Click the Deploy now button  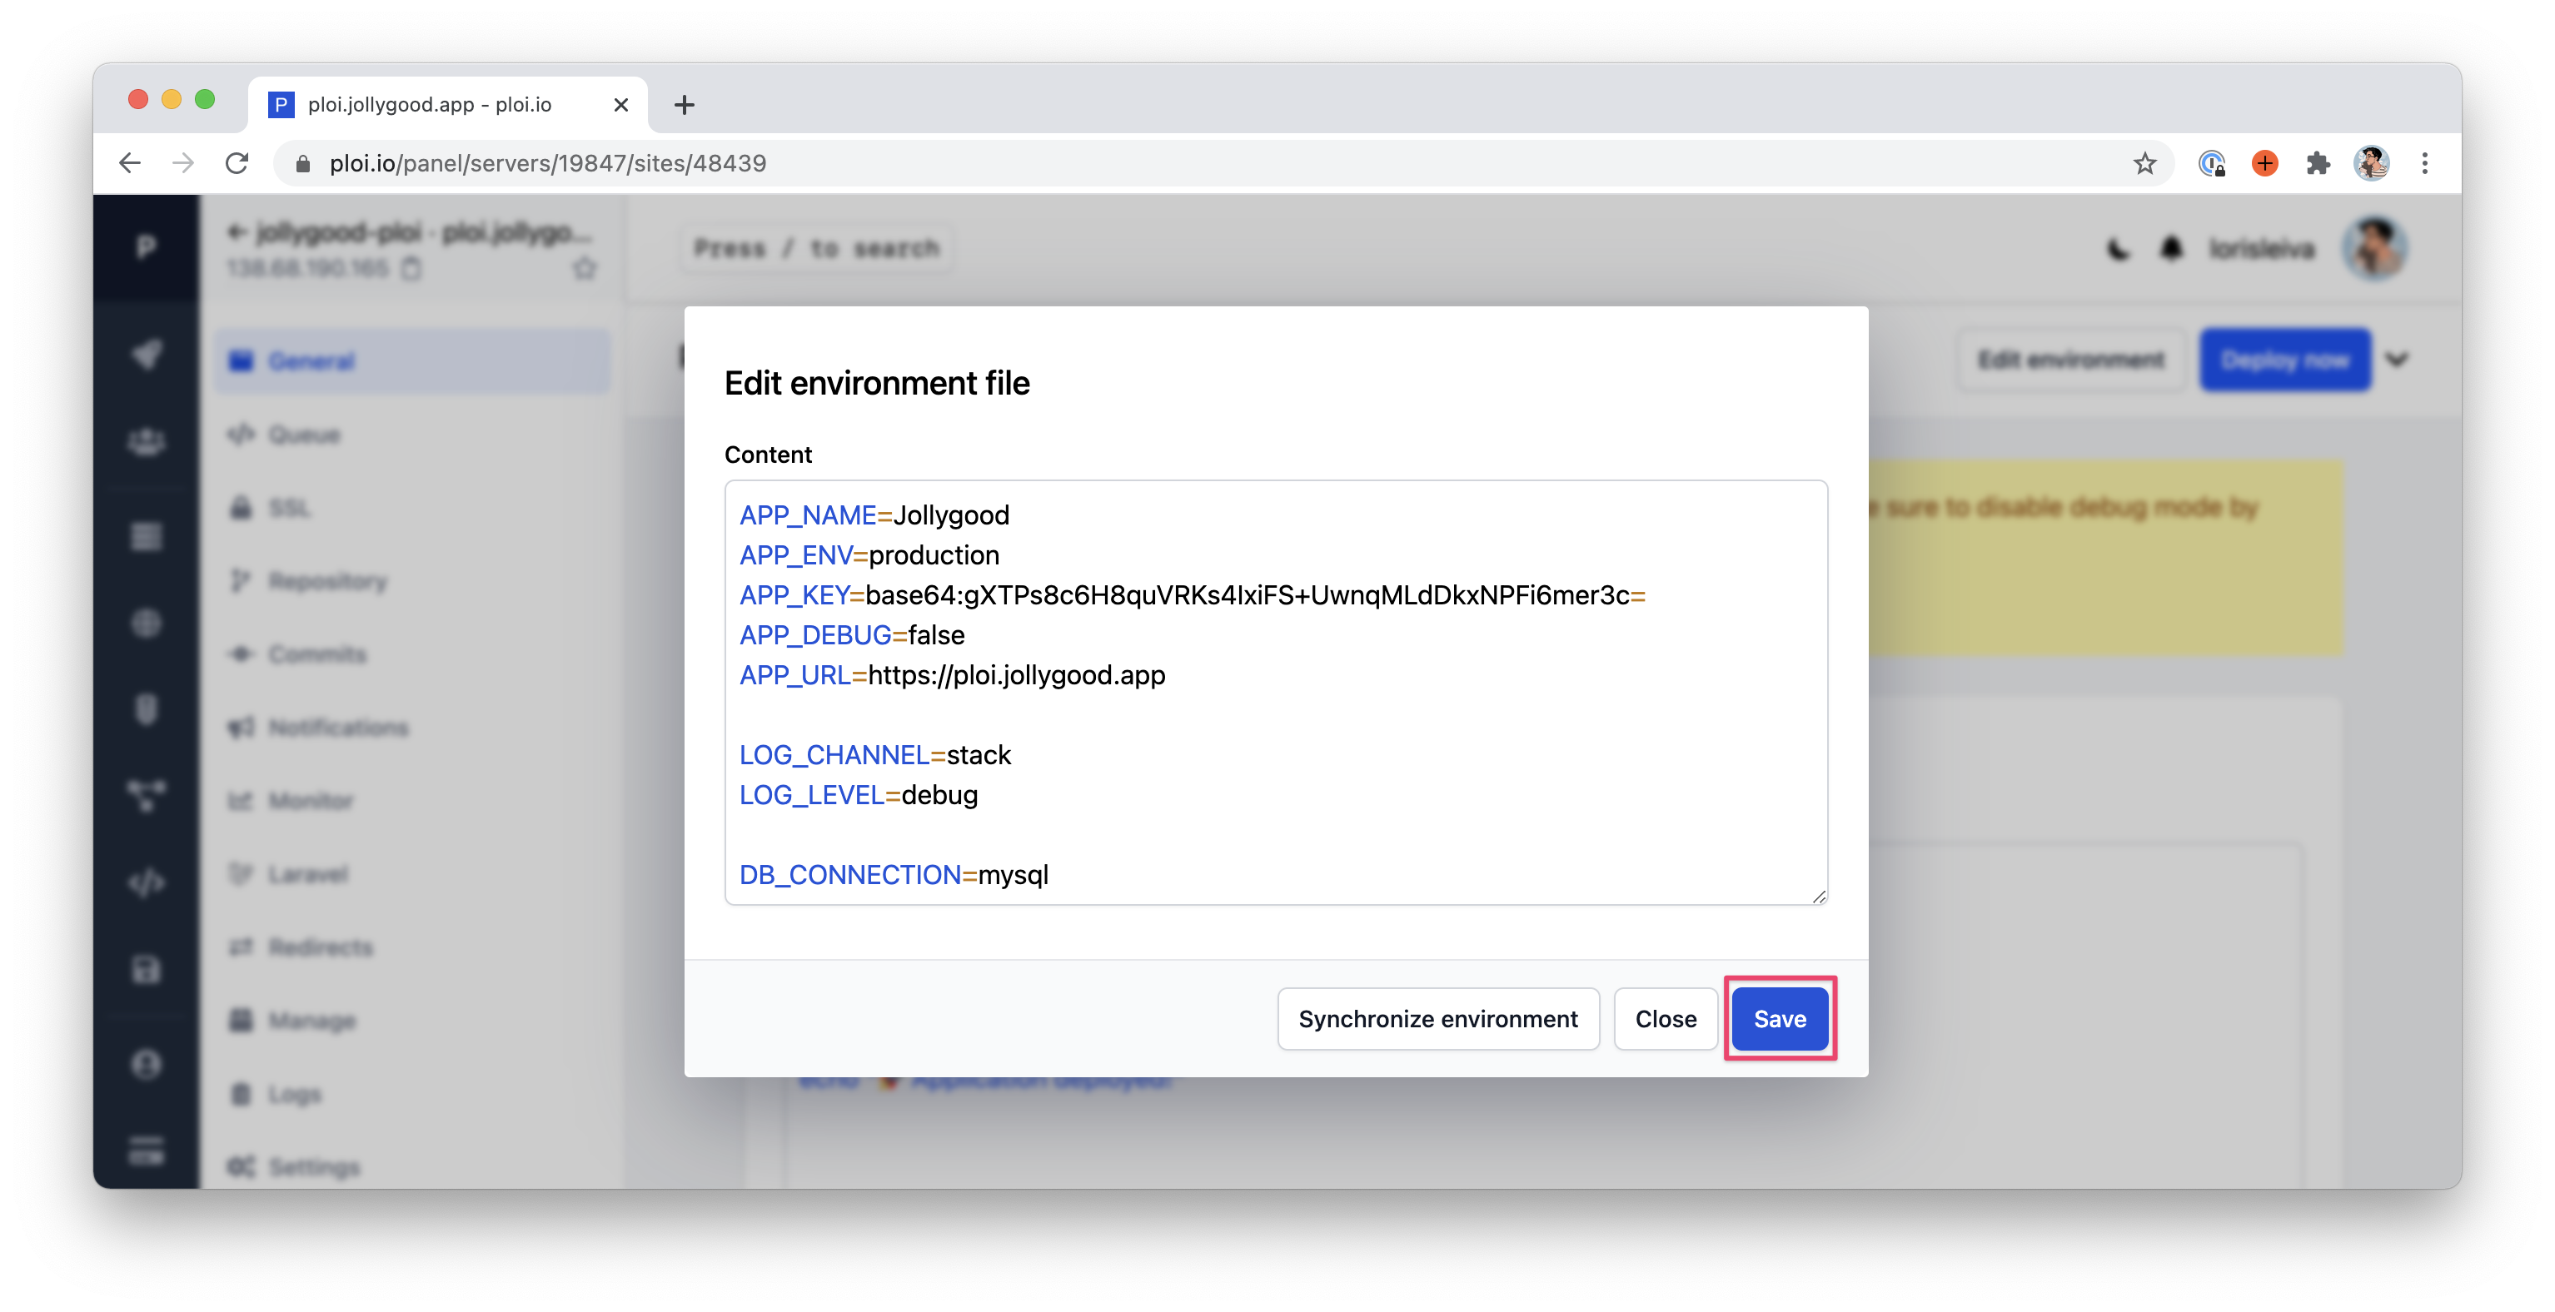pos(2284,359)
